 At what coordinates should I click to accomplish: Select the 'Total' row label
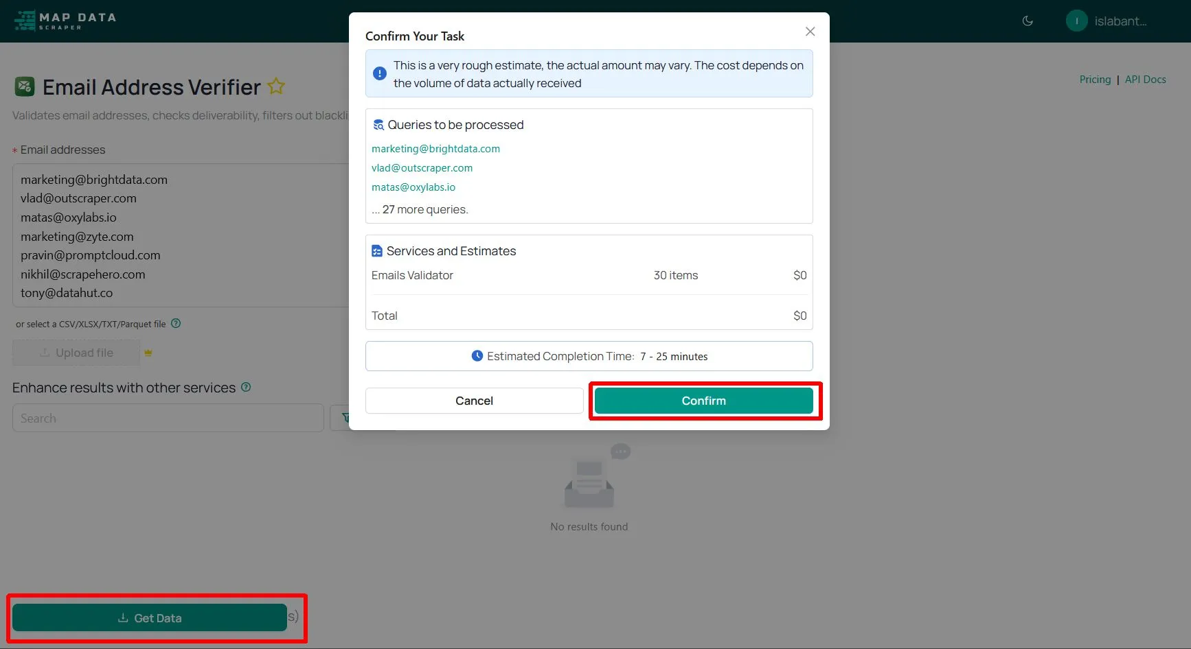[x=385, y=316]
